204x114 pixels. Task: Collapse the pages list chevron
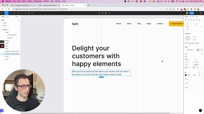tap(2, 26)
